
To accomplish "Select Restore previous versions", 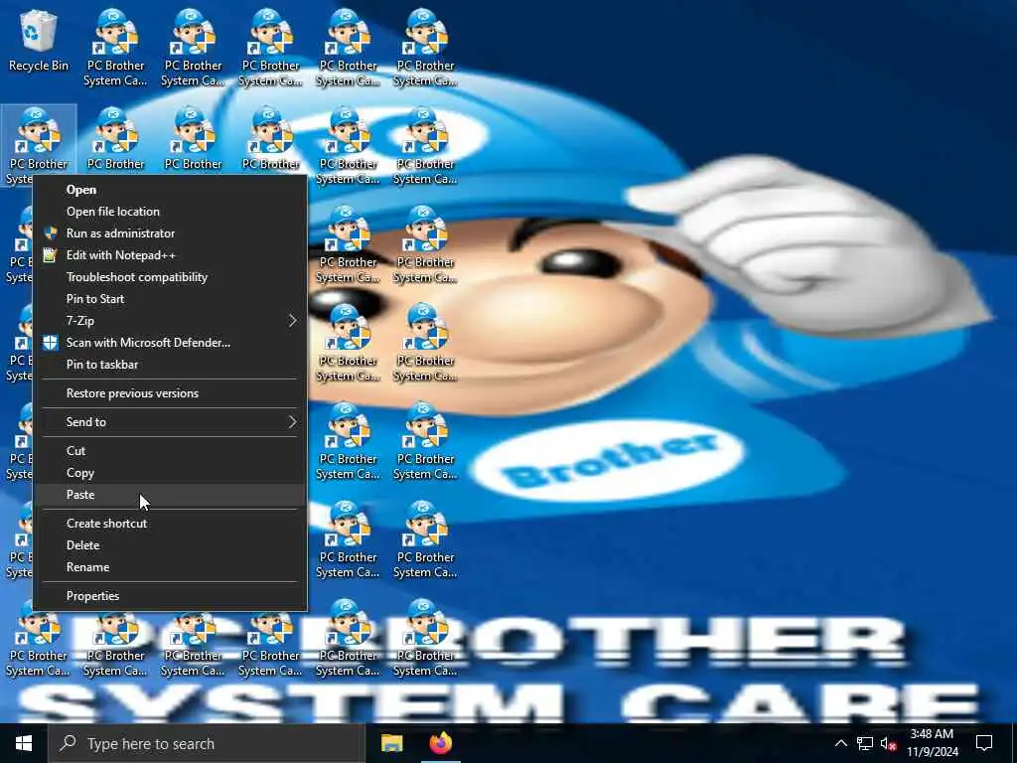I will click(x=169, y=393).
